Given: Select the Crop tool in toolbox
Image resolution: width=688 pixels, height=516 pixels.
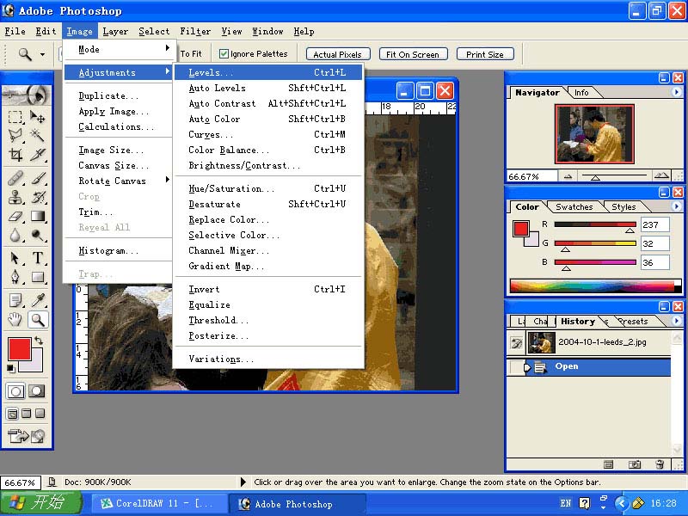Looking at the screenshot, I should (15, 156).
